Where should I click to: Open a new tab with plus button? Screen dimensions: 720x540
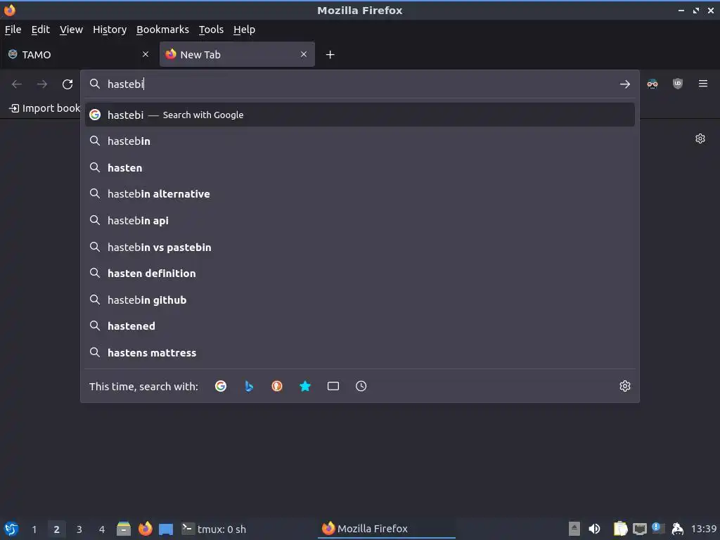(x=330, y=55)
